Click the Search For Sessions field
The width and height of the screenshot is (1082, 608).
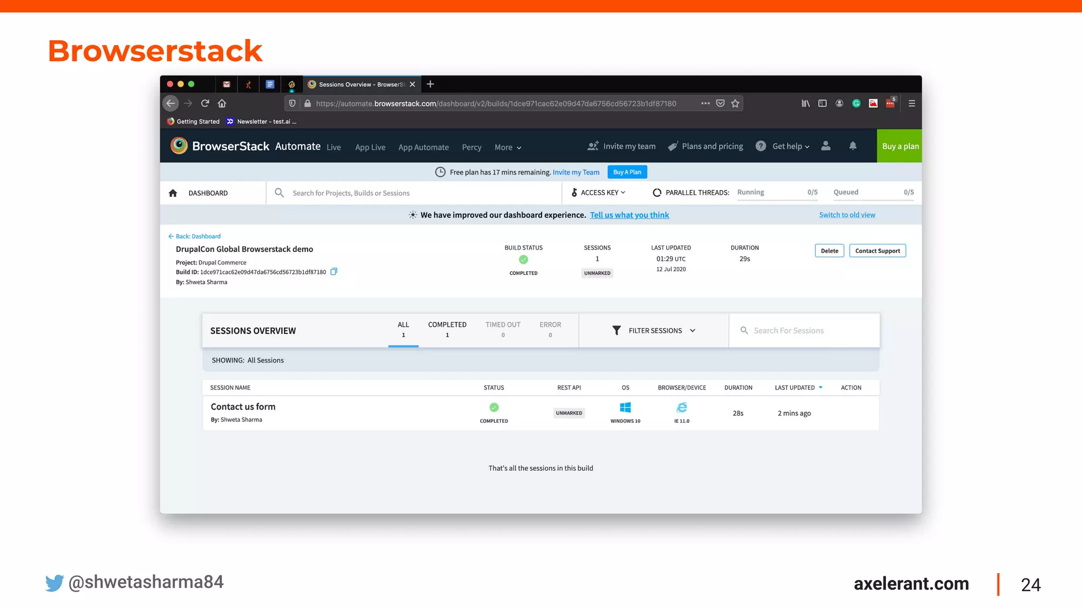click(804, 330)
